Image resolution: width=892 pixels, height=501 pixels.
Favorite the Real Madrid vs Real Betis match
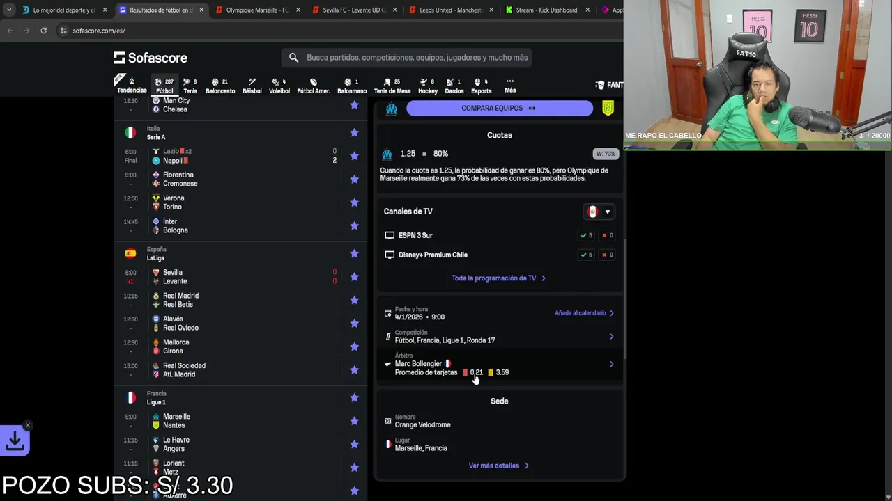coord(354,300)
